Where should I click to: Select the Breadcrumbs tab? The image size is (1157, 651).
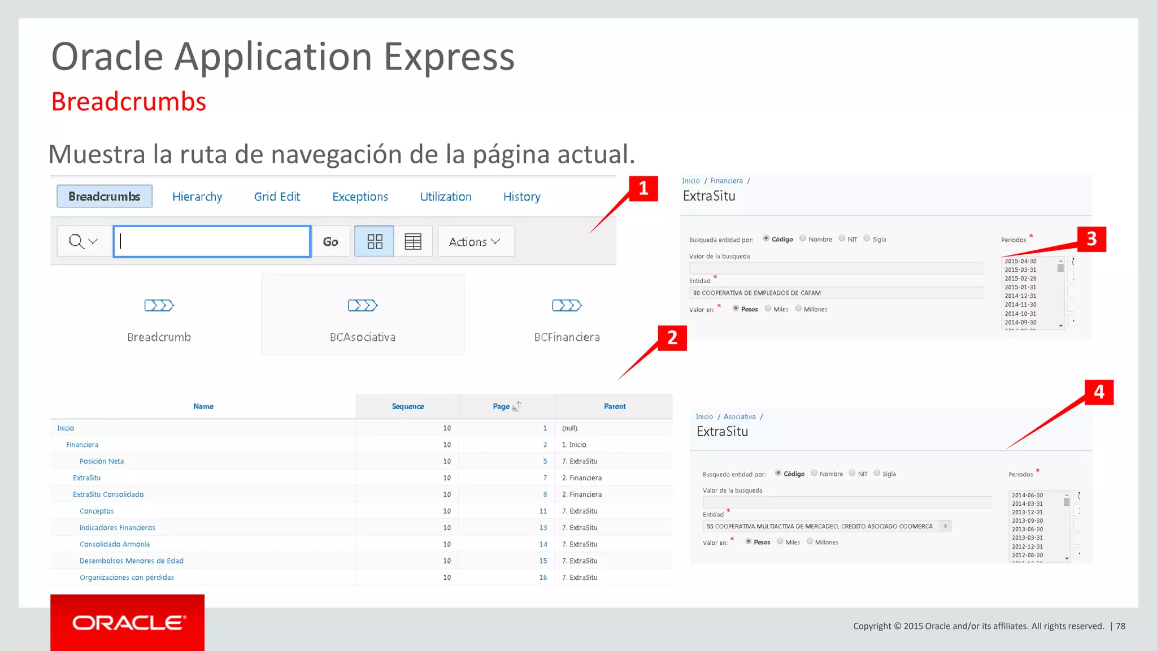tap(105, 196)
